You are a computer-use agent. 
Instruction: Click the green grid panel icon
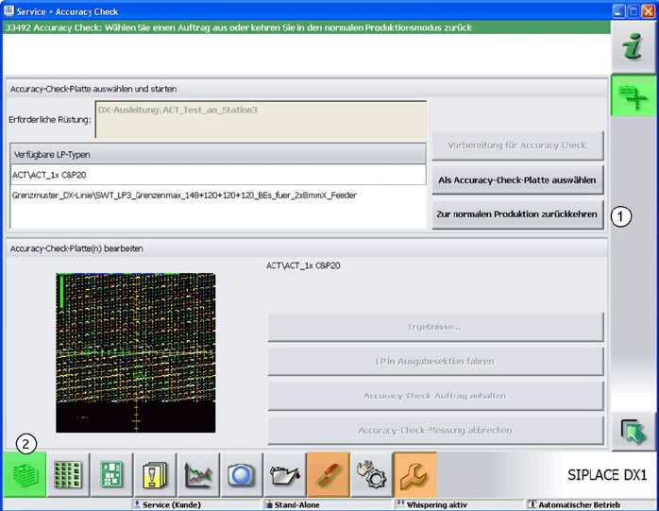tap(69, 474)
